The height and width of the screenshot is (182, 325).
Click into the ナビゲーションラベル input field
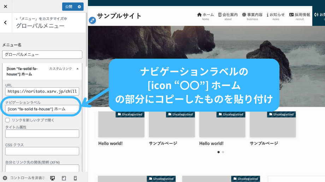coord(42,109)
